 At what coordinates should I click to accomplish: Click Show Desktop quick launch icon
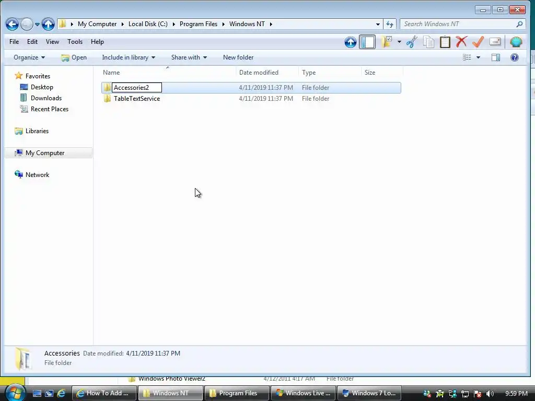37,393
